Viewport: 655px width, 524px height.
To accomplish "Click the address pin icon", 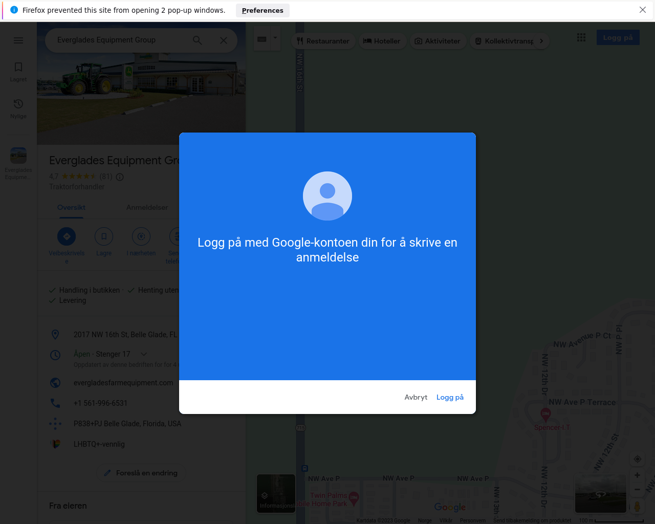I will click(55, 335).
